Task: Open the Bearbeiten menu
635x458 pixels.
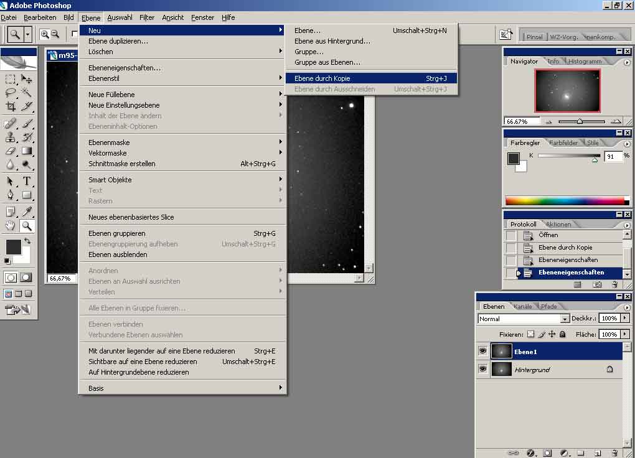Action: tap(40, 17)
